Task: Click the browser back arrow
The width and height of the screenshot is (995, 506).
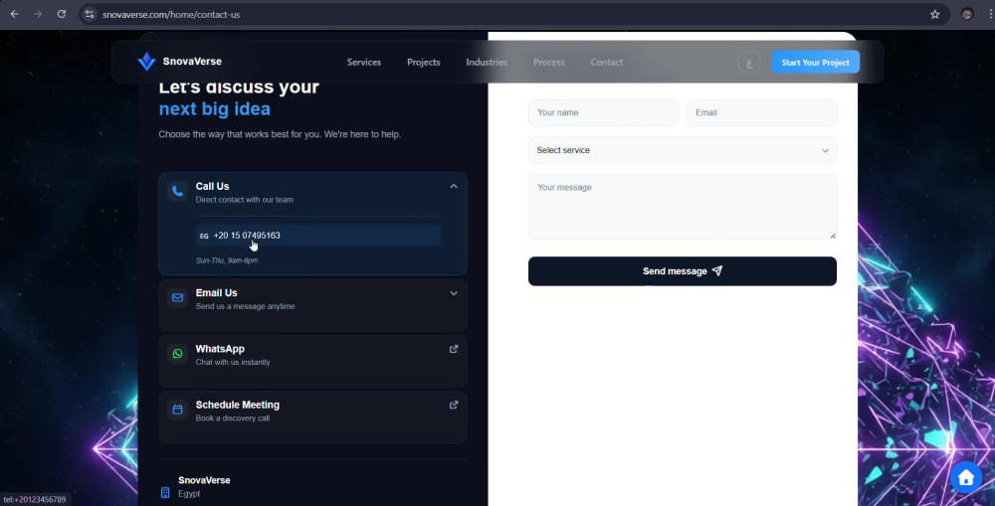Action: click(14, 14)
